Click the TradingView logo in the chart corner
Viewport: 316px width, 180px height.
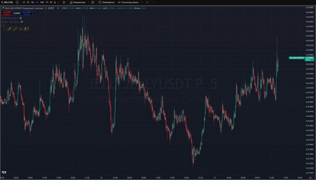point(4,172)
